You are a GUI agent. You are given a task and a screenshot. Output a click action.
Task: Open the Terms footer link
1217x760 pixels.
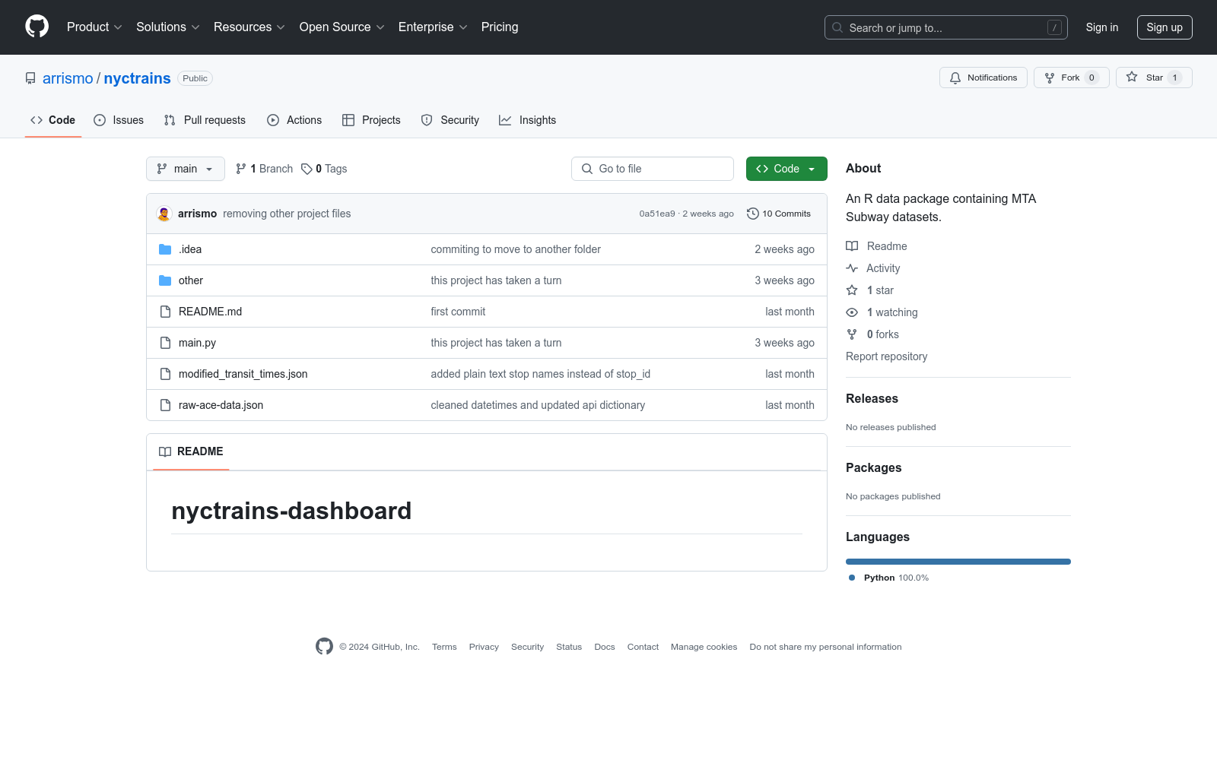(x=444, y=647)
